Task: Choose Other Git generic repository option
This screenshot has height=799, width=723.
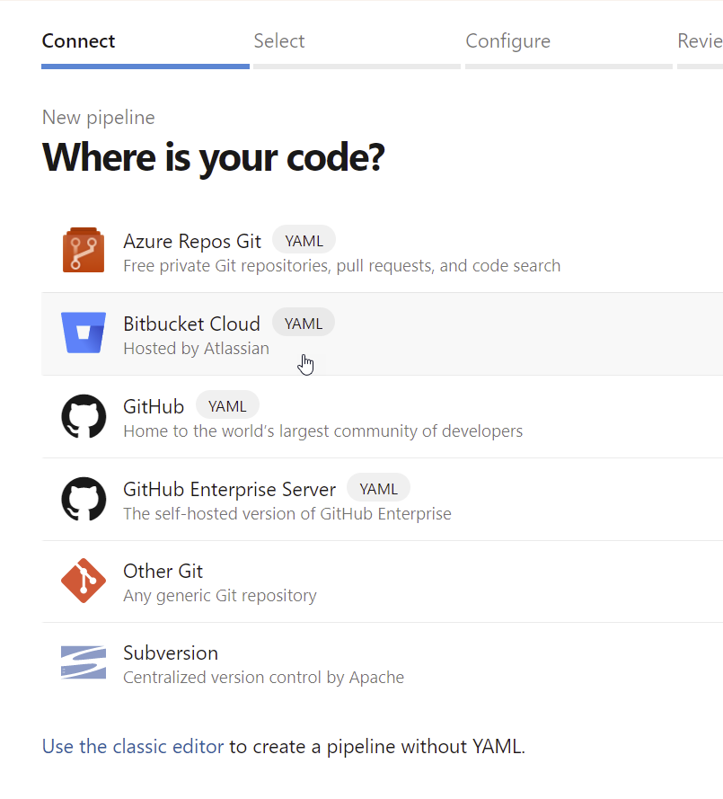Action: [x=383, y=581]
